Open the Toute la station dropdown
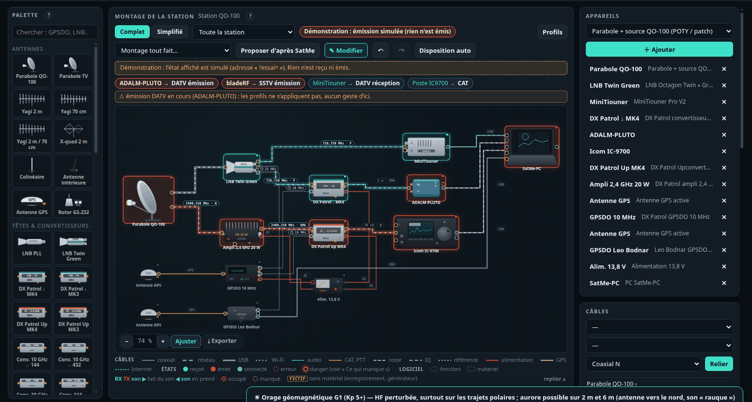Screen dimensions: 752x402 [243, 32]
